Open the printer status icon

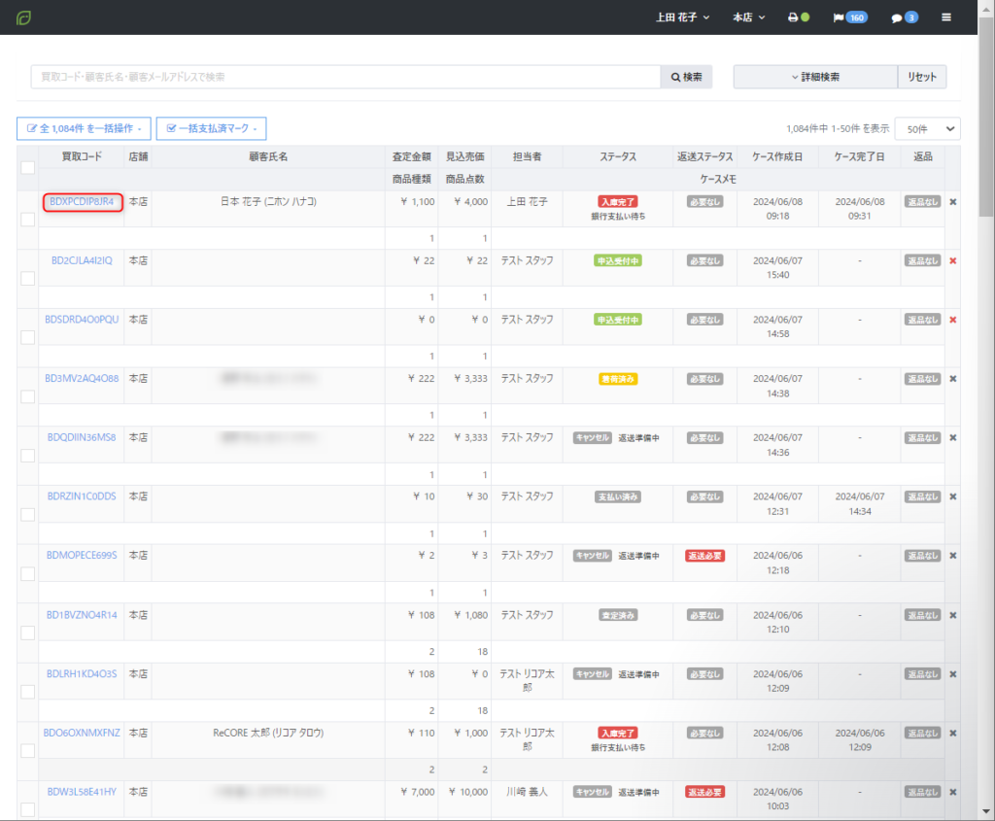tap(799, 17)
